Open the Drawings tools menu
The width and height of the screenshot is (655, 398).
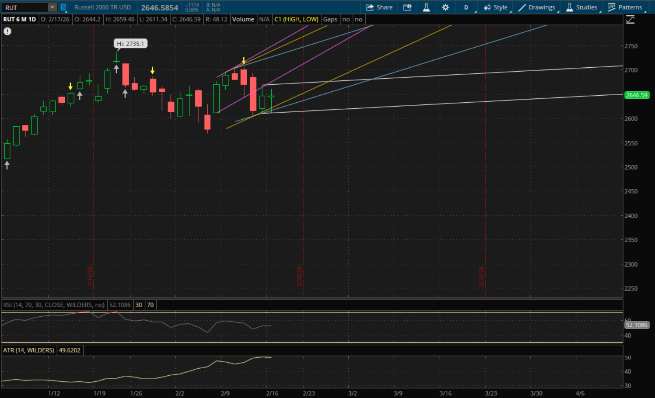[537, 7]
